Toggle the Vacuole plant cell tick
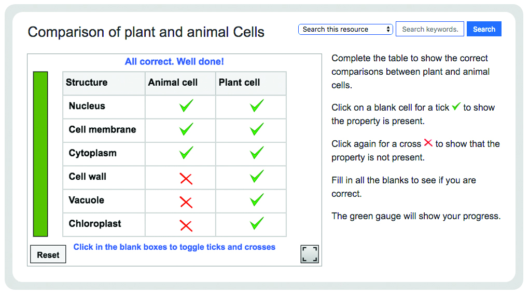Screen dimensions: 529x295 (257, 200)
